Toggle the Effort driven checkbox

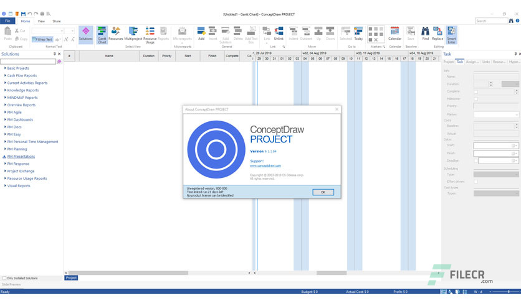pos(476,182)
